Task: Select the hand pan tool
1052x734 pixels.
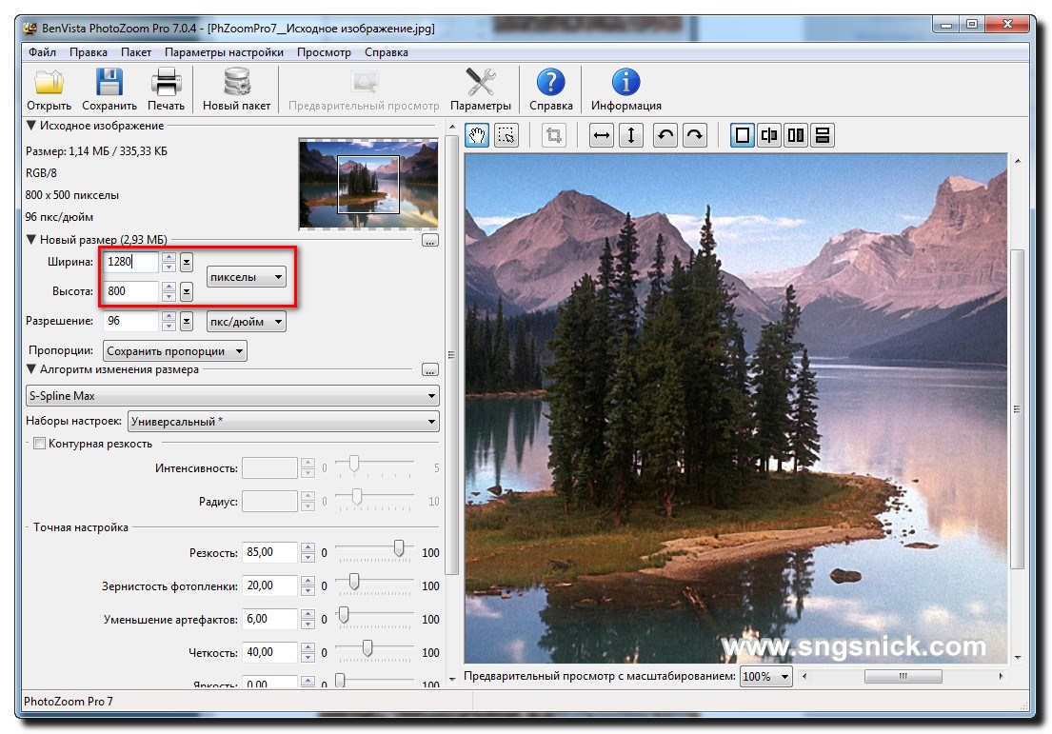Action: pyautogui.click(x=476, y=135)
